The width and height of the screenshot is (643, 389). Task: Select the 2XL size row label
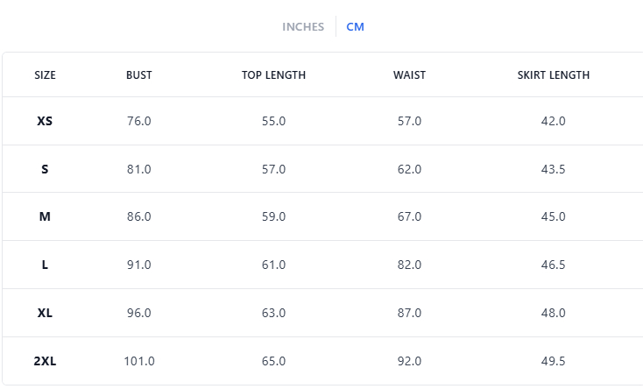coord(45,361)
